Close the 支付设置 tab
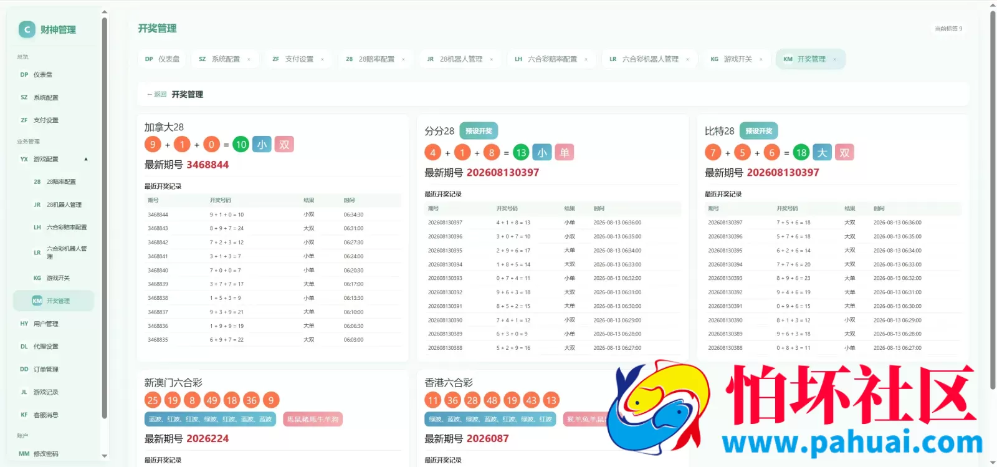The image size is (997, 467). click(x=322, y=59)
